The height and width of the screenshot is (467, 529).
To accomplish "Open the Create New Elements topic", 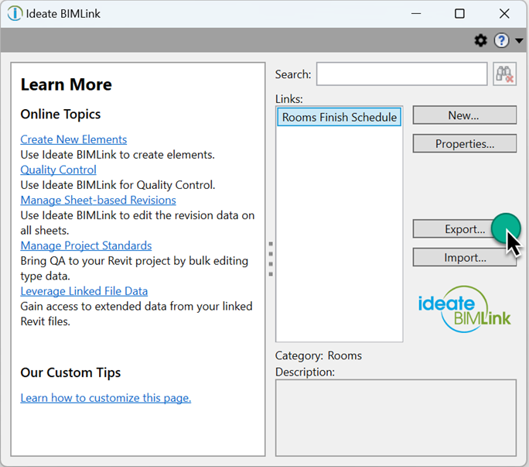I will pos(73,139).
